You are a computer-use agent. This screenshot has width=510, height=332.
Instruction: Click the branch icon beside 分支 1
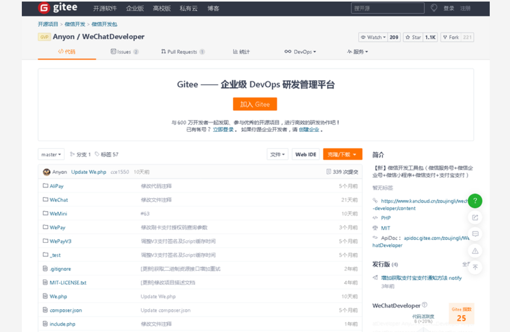pyautogui.click(x=72, y=154)
